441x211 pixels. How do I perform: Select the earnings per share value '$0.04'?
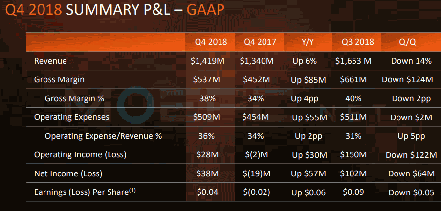[x=207, y=192]
